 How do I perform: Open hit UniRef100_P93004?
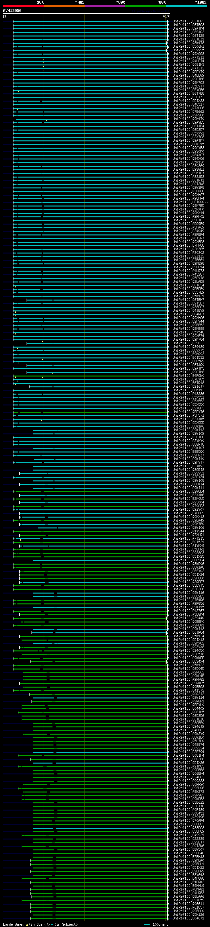[188, 502]
